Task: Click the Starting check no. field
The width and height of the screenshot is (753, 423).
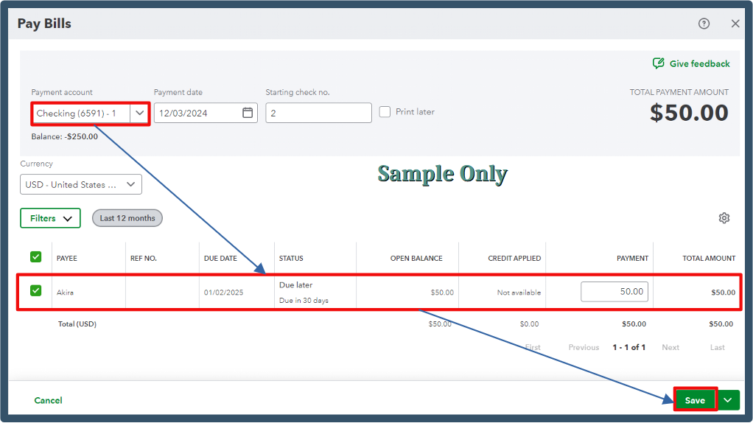Action: click(318, 113)
